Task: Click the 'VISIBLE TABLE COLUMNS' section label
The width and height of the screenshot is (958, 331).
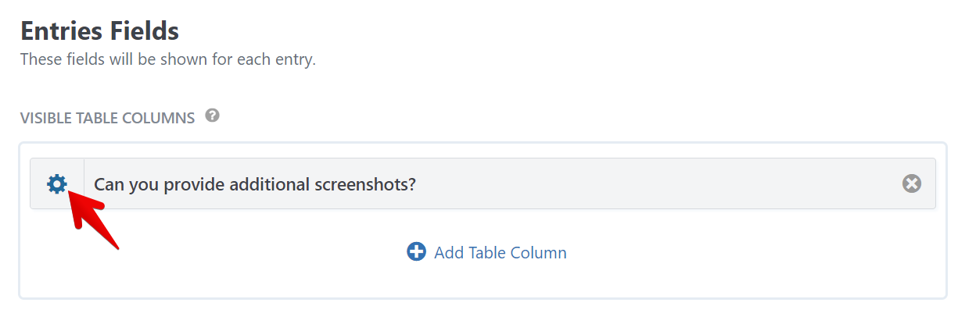Action: 107,119
